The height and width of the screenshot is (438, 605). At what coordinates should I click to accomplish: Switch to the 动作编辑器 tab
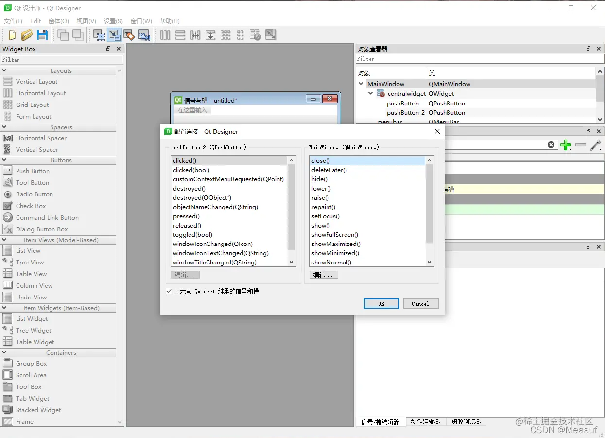click(425, 422)
